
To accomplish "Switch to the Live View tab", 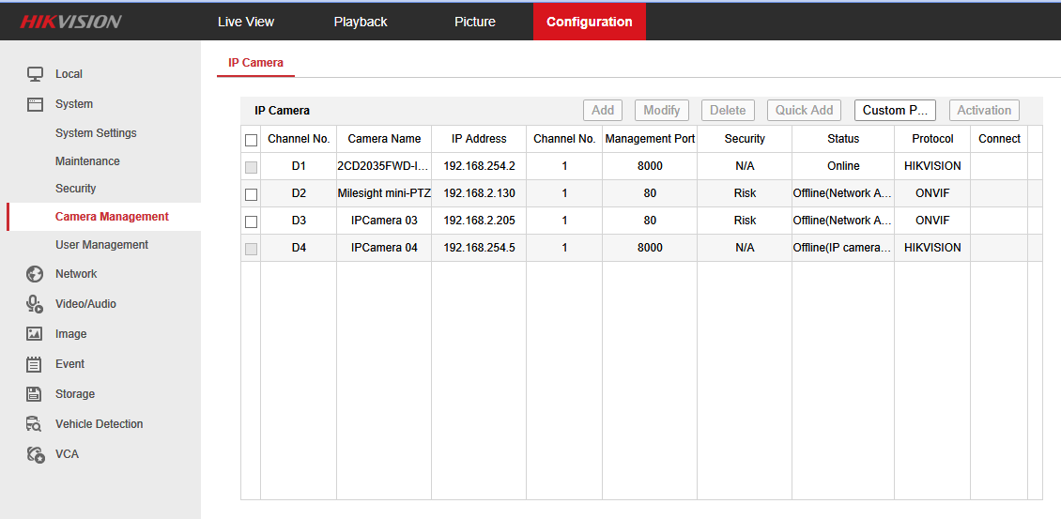I will [246, 22].
